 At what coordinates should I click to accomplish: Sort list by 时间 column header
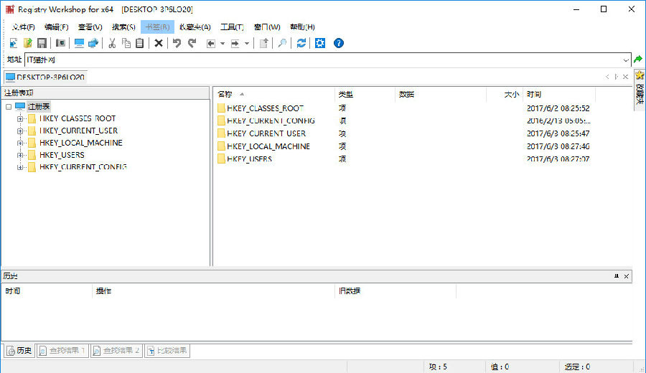(559, 94)
